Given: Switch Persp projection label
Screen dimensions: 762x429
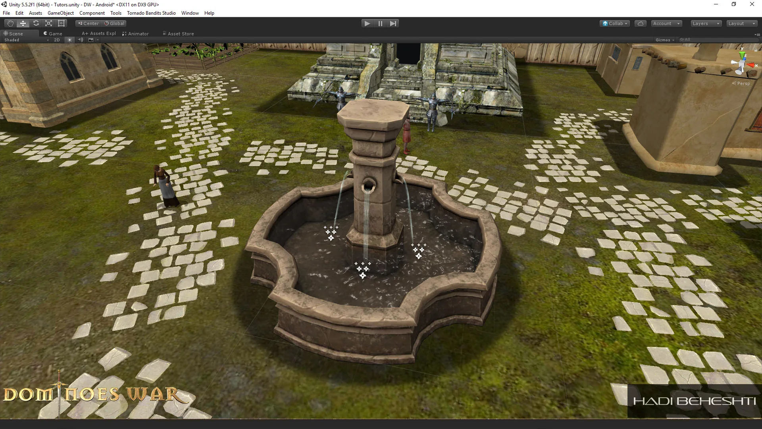Looking at the screenshot, I should pyautogui.click(x=741, y=83).
